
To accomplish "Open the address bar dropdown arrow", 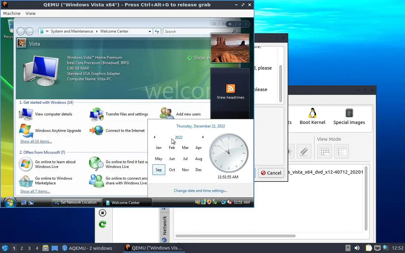I will click(150, 31).
